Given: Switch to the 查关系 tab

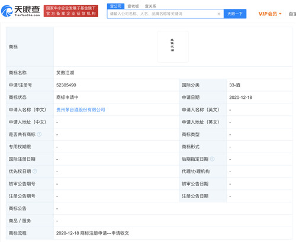Looking at the screenshot, I should coord(150,7).
